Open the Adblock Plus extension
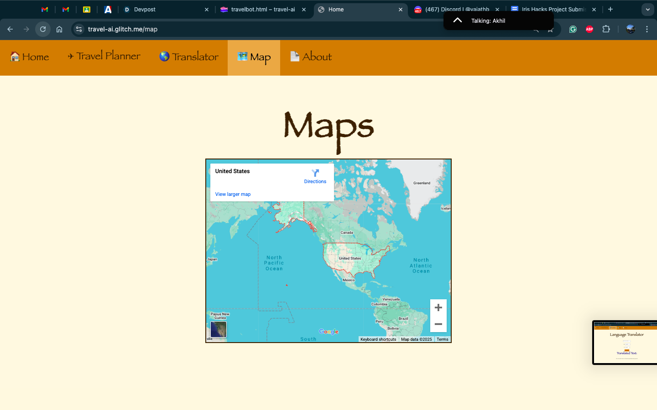657x410 pixels. 589,29
